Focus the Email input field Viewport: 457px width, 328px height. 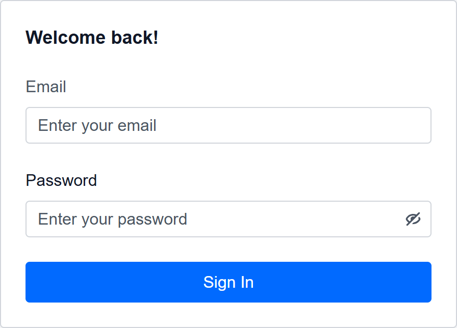tap(229, 125)
